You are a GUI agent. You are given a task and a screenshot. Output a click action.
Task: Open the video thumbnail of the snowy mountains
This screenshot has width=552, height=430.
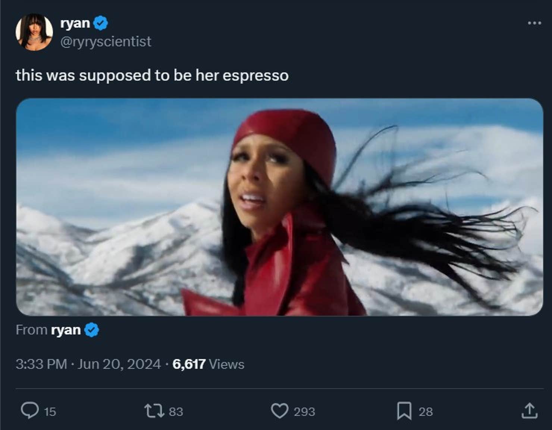click(280, 207)
